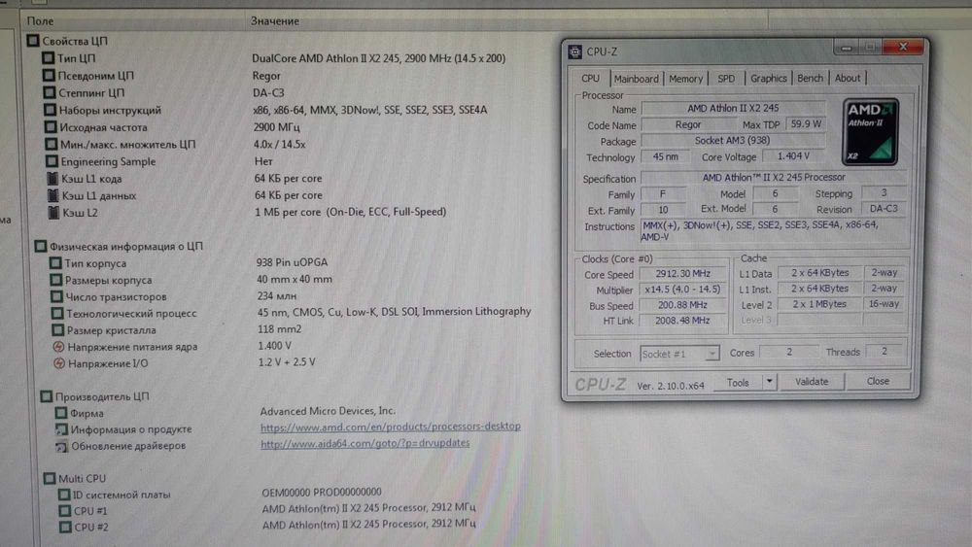Select the Multiplier value x14.5
The image size is (972, 547).
tap(682, 290)
